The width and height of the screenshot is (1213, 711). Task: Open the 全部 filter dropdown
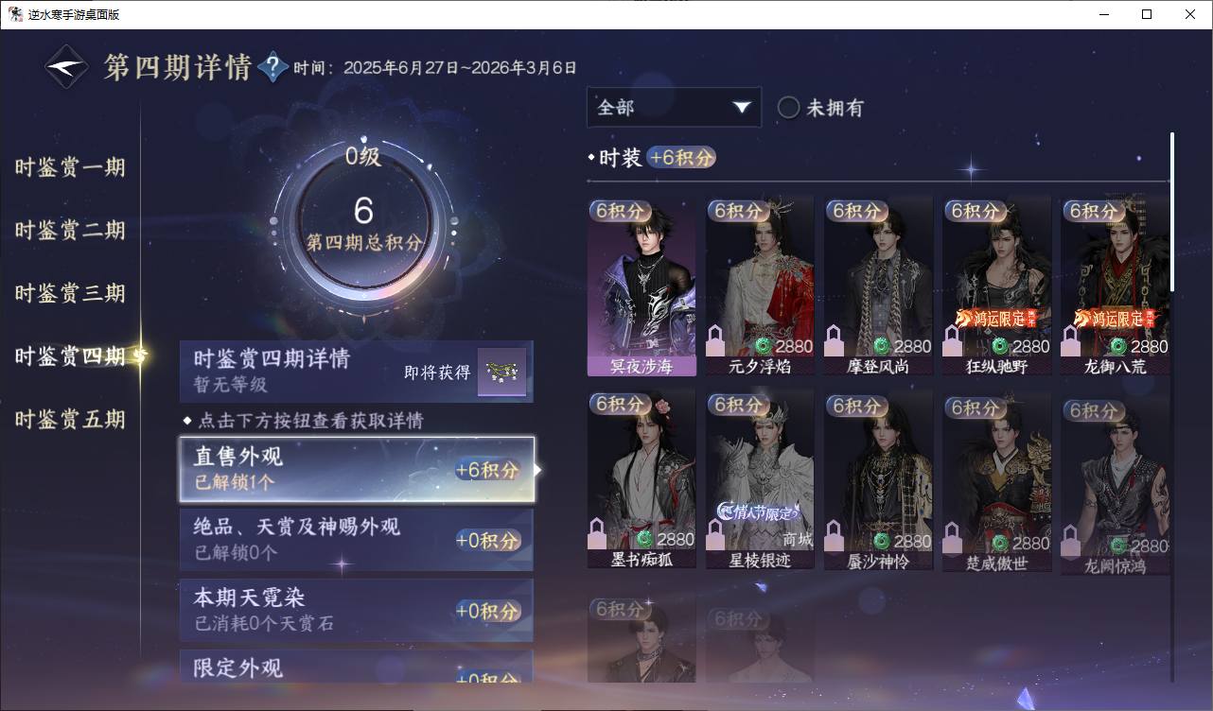coord(674,107)
